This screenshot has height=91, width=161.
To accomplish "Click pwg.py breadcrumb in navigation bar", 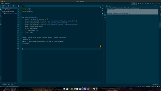I will coord(7,4).
